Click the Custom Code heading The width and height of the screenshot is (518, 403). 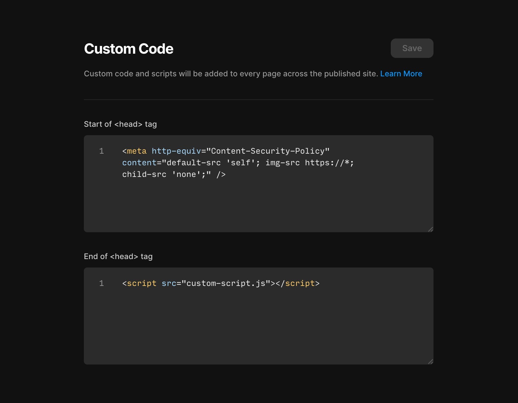(x=129, y=49)
